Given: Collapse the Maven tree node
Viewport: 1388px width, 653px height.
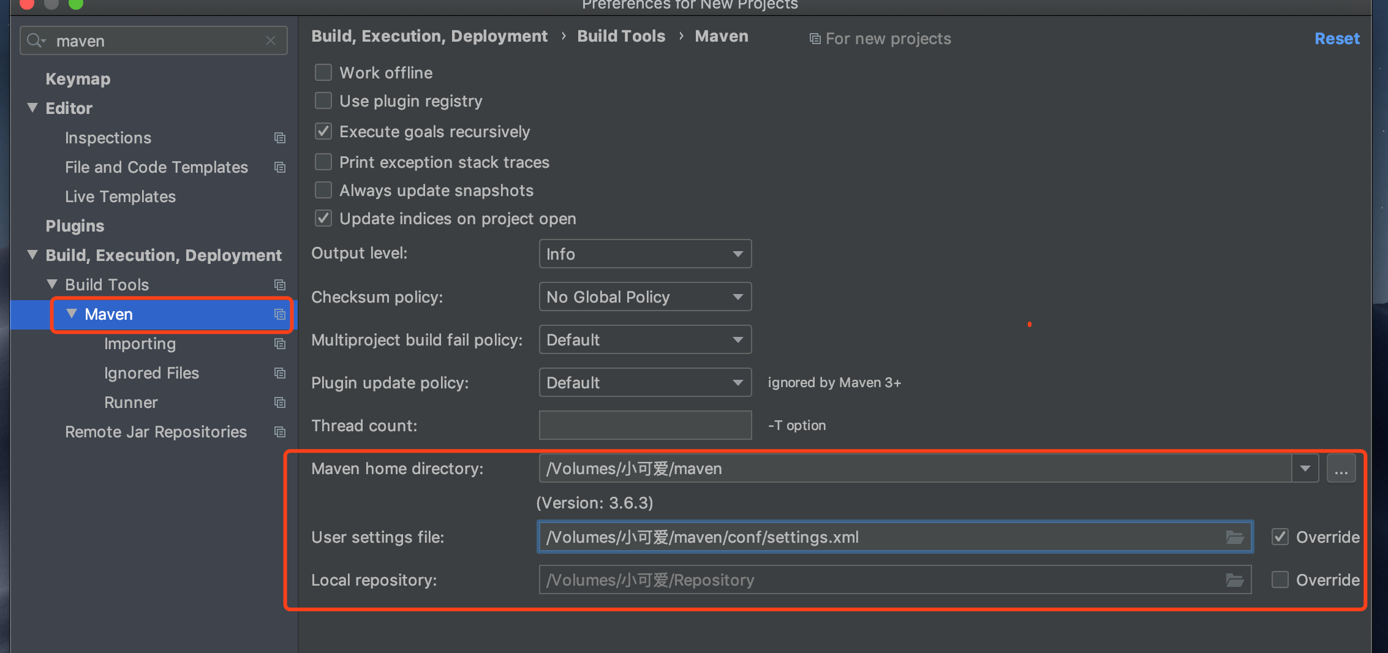Looking at the screenshot, I should (72, 314).
